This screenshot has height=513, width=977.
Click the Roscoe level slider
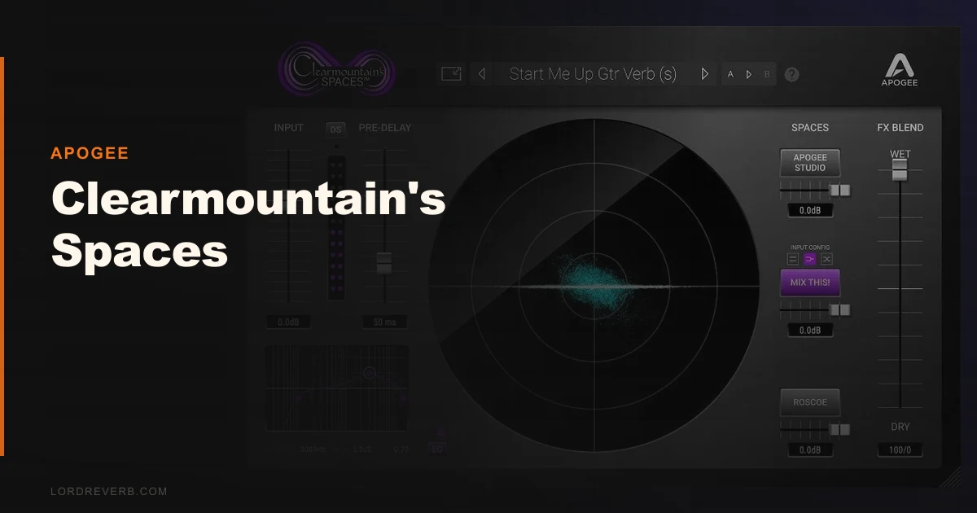(x=814, y=429)
